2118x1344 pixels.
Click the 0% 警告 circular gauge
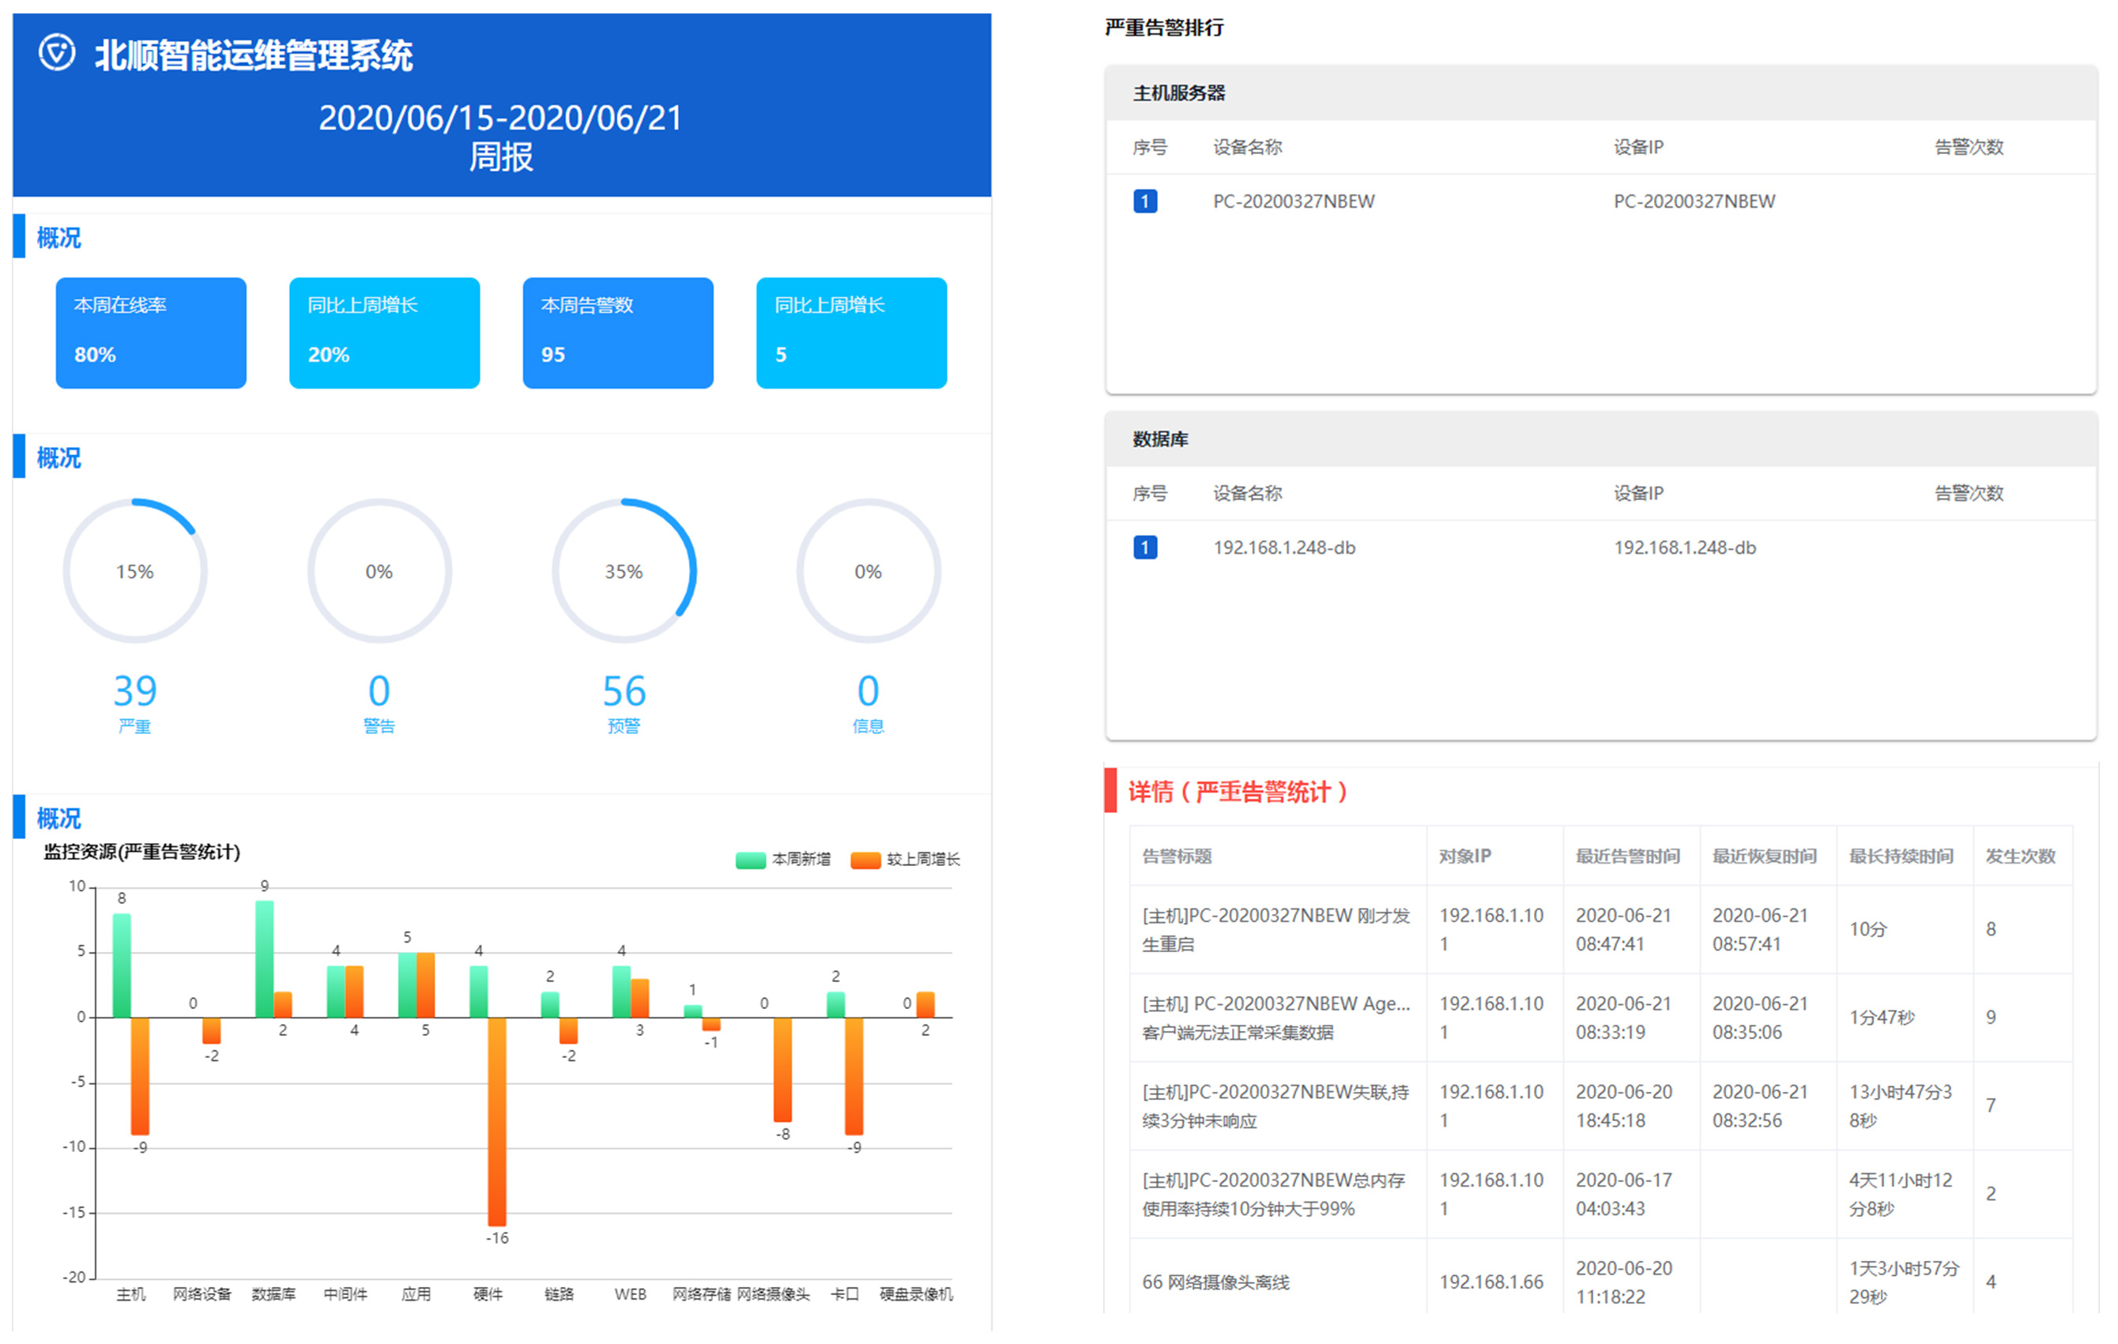379,570
